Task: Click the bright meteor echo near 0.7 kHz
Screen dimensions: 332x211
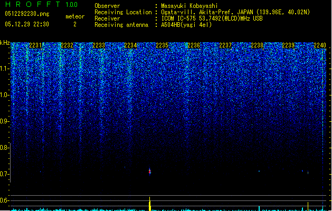Action: (150, 171)
